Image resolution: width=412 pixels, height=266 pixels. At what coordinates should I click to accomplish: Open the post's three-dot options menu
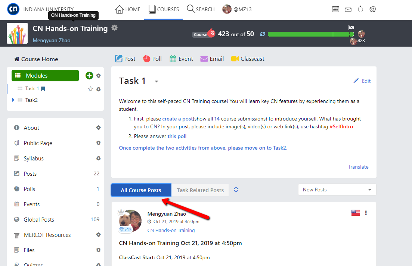[x=366, y=213]
